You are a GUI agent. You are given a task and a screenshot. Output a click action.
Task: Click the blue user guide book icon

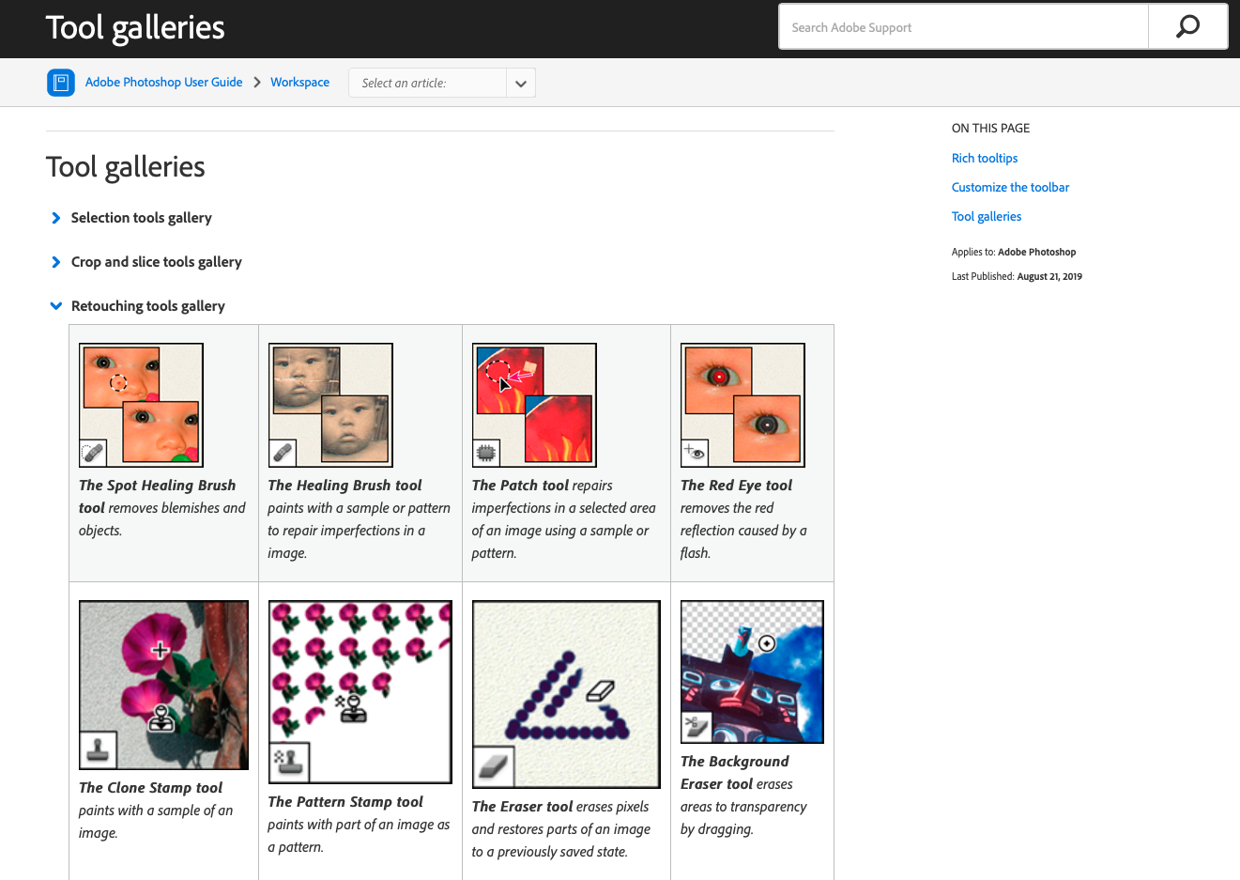(x=61, y=83)
